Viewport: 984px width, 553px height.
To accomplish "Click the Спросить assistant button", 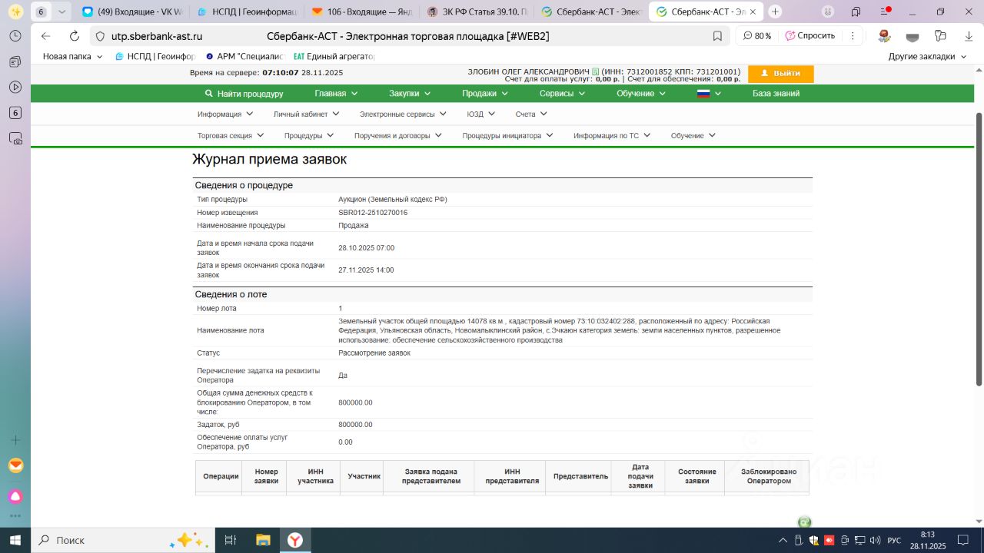I will pyautogui.click(x=809, y=36).
